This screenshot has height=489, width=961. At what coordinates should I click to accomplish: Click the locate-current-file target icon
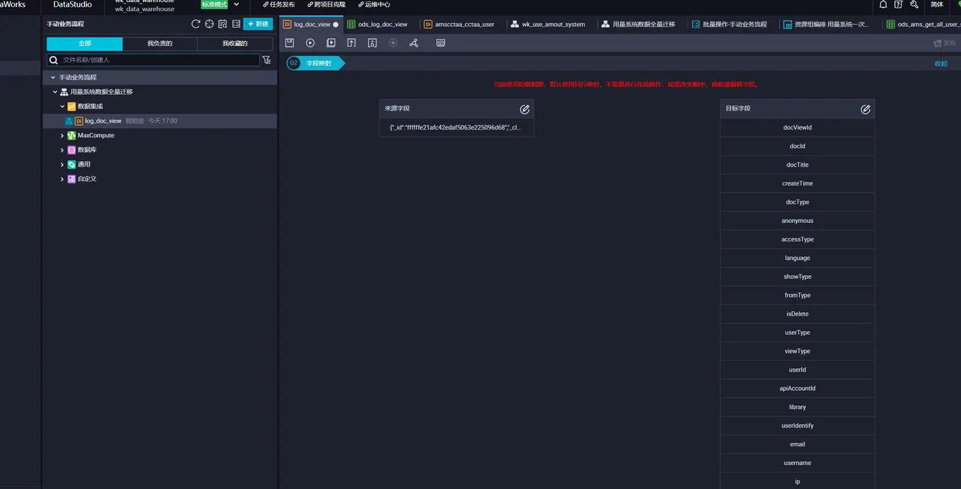(x=209, y=24)
